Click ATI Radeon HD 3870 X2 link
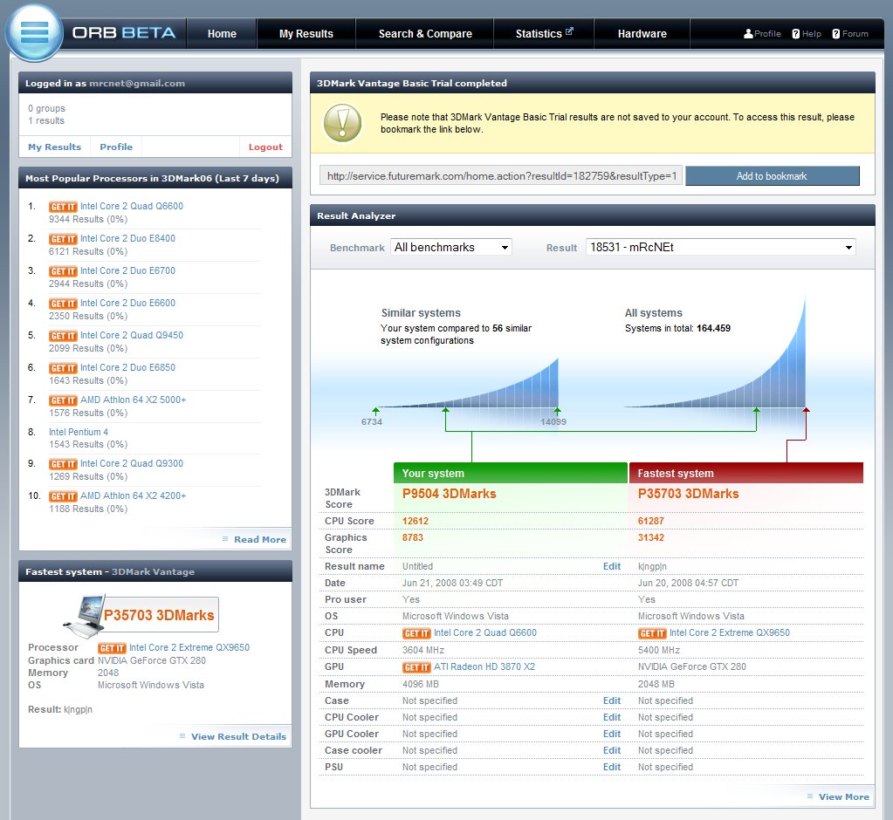This screenshot has width=893, height=820. coord(484,666)
